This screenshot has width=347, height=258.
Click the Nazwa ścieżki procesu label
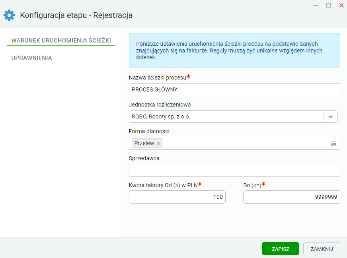tap(158, 78)
